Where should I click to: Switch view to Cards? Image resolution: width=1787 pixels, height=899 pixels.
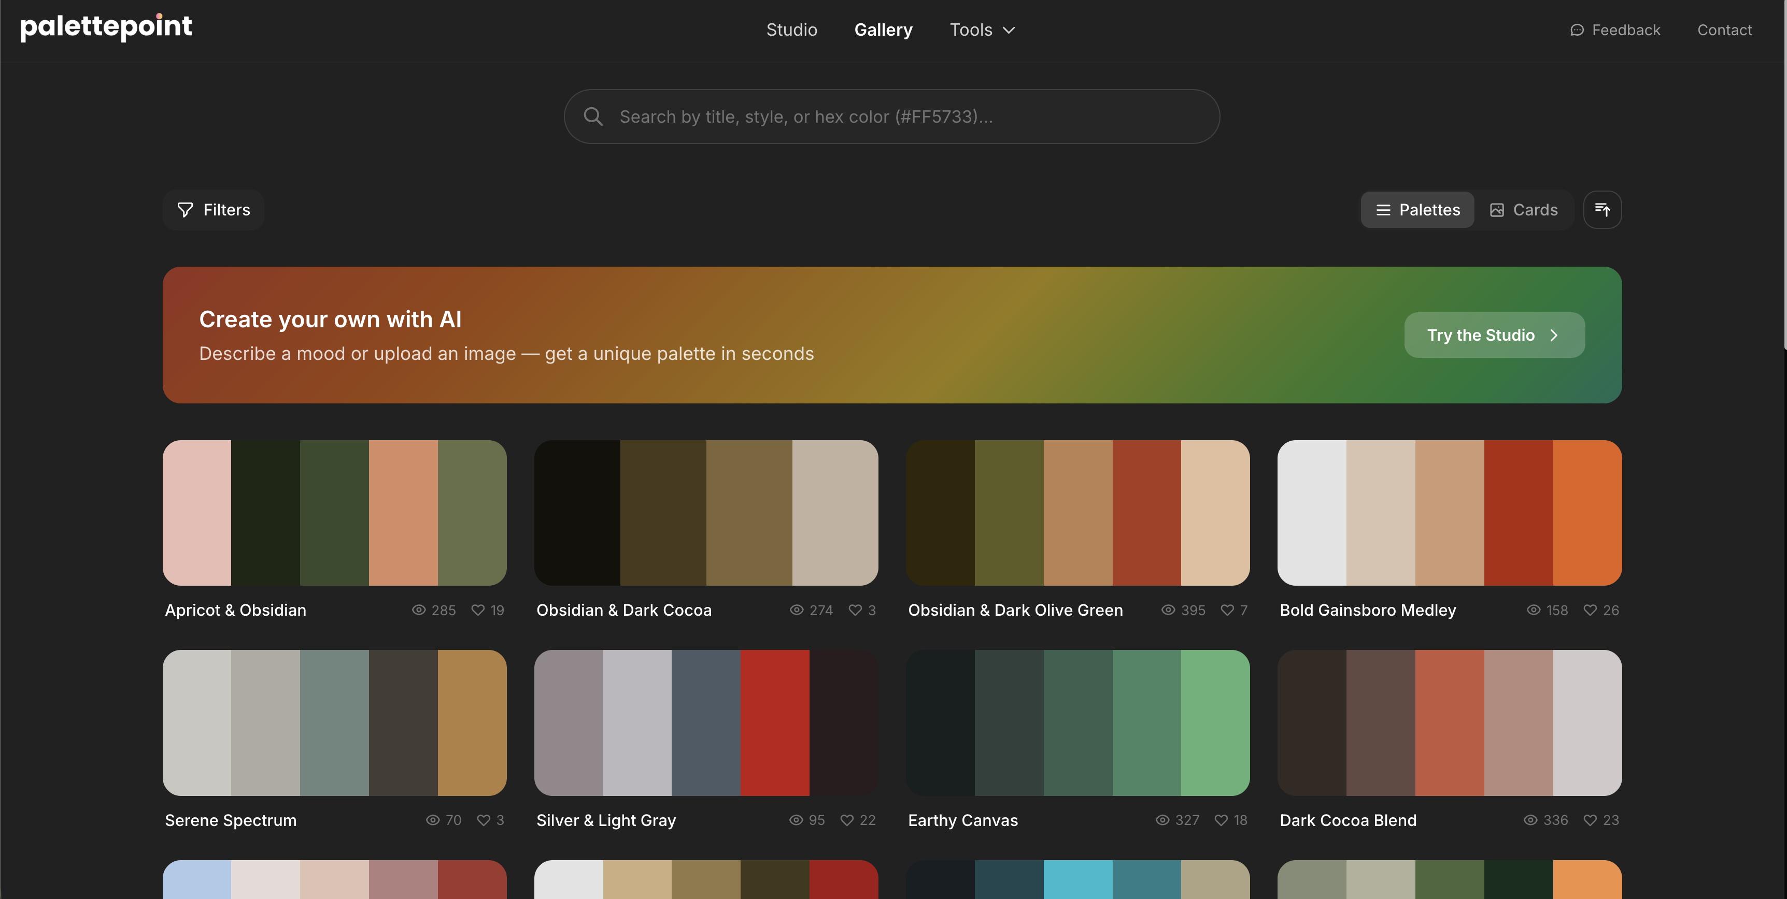click(x=1523, y=209)
